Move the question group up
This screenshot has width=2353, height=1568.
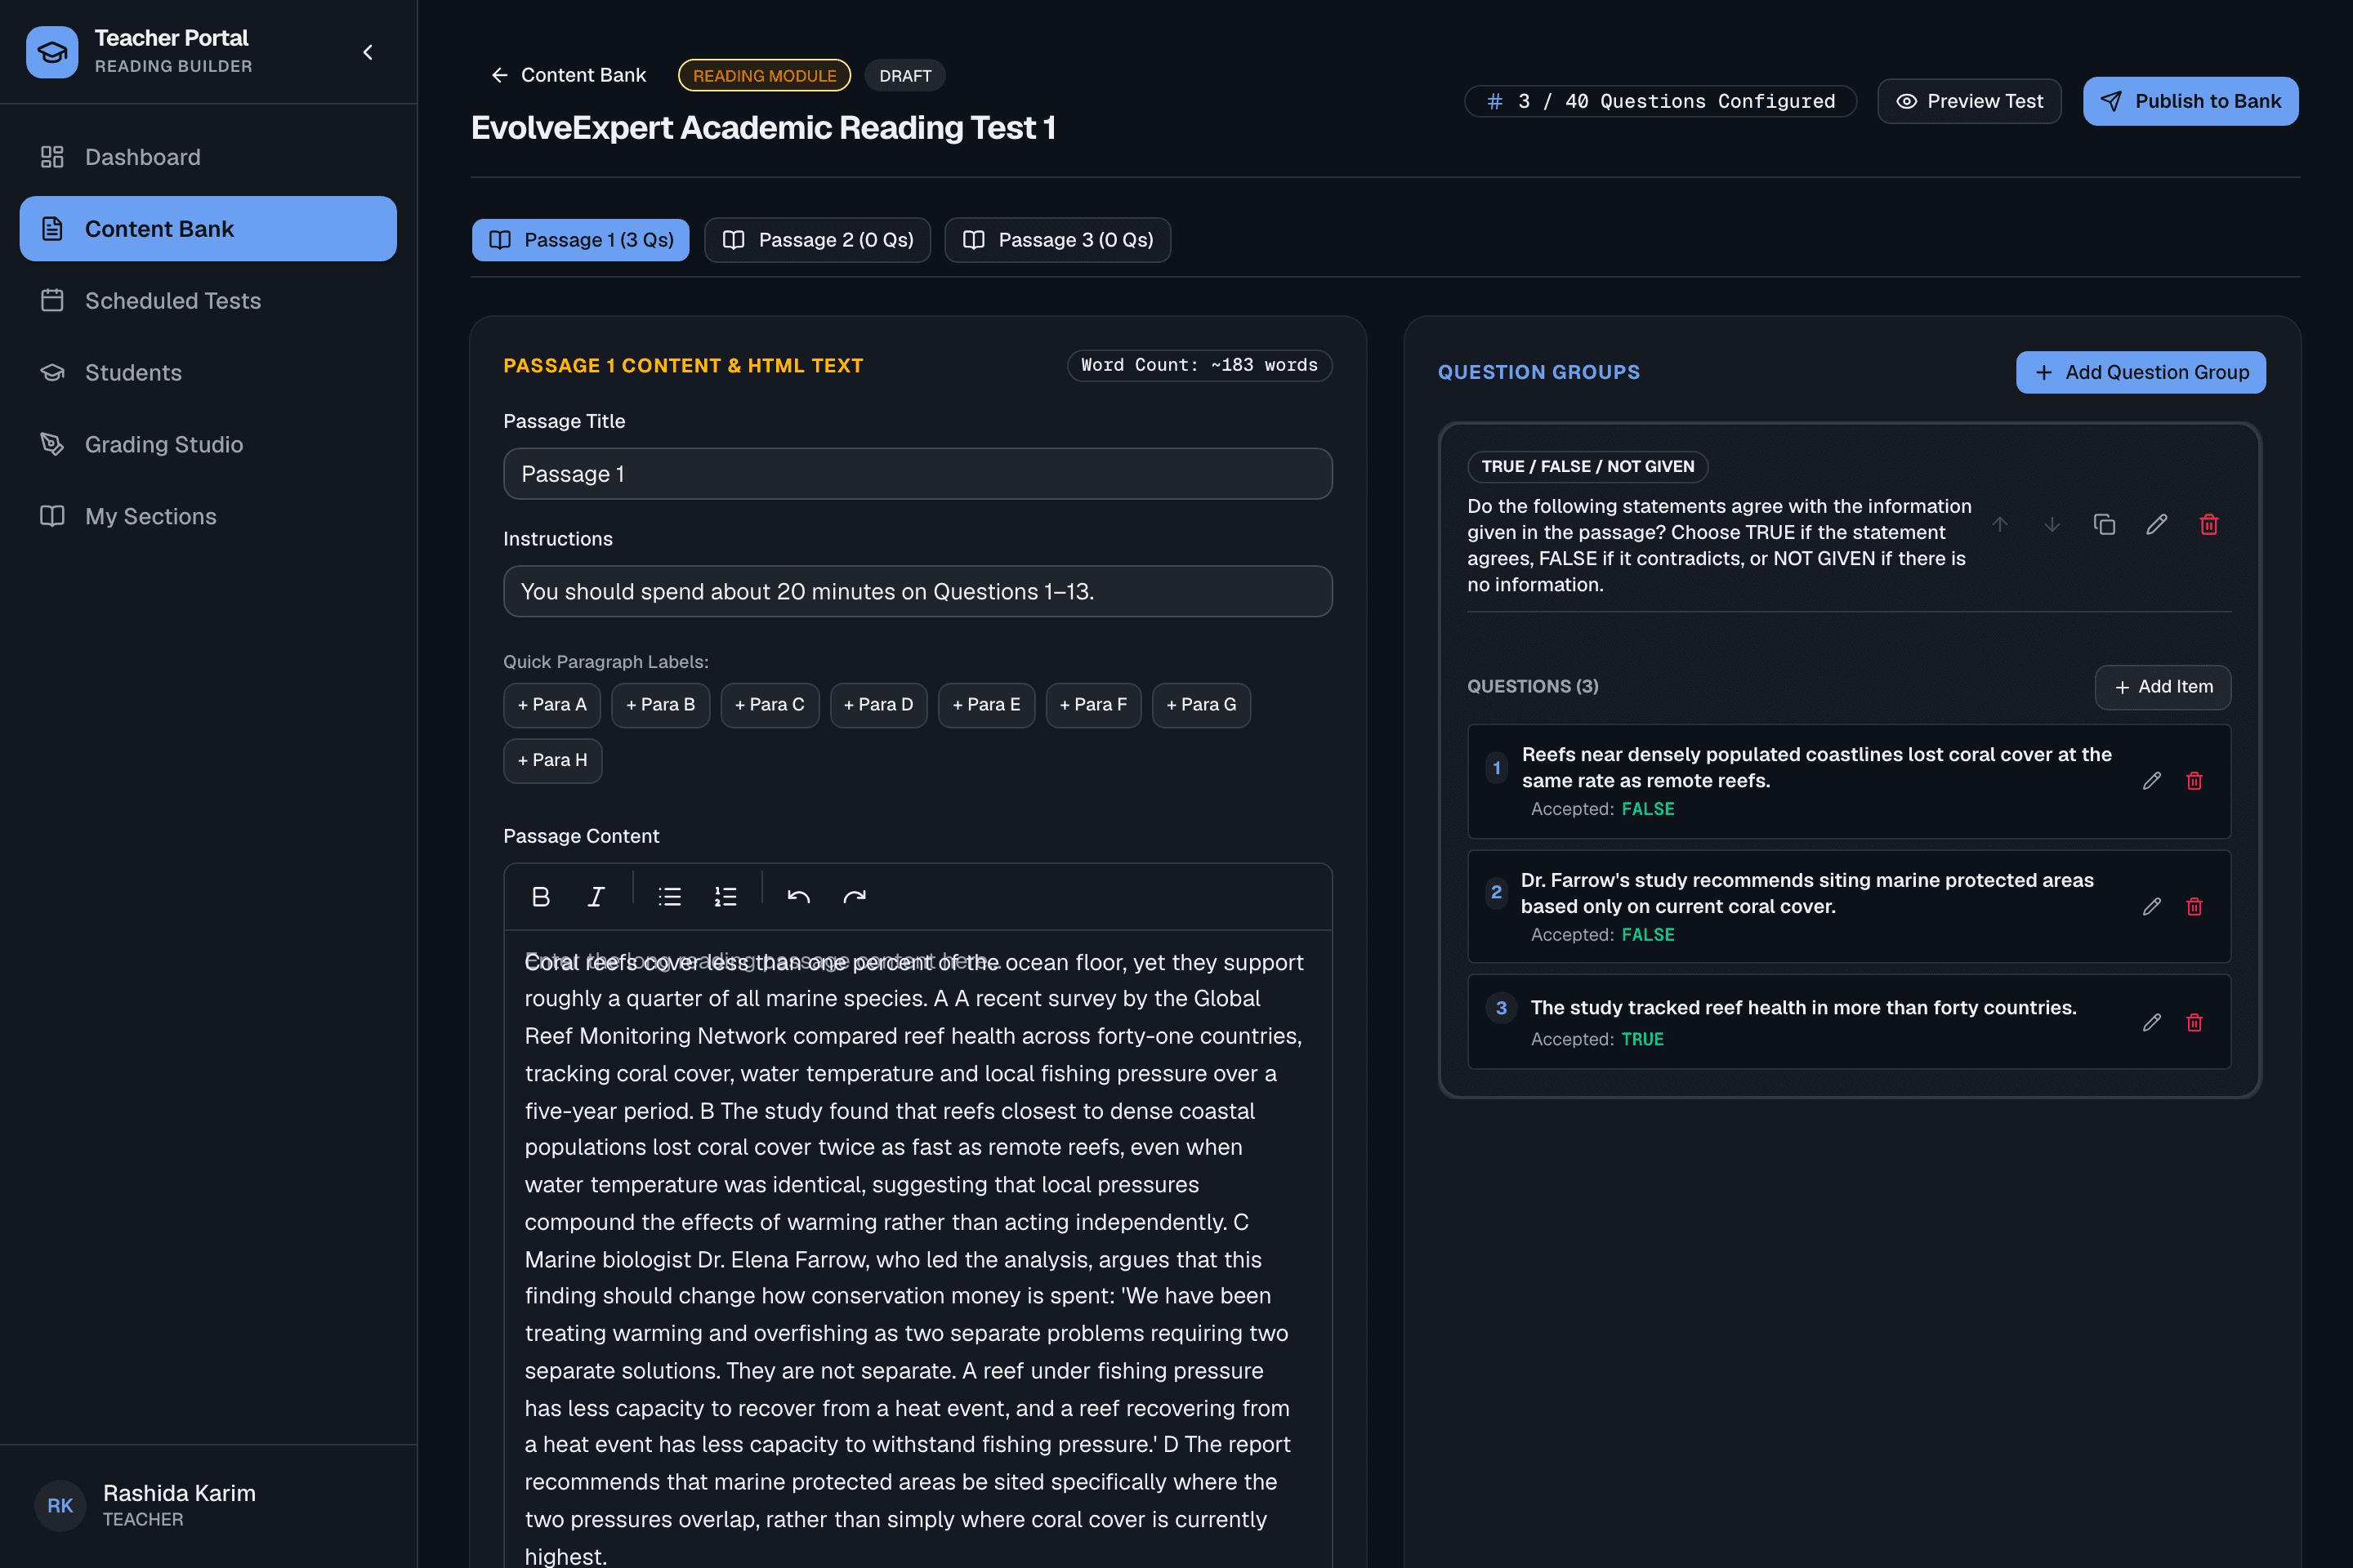point(2000,525)
